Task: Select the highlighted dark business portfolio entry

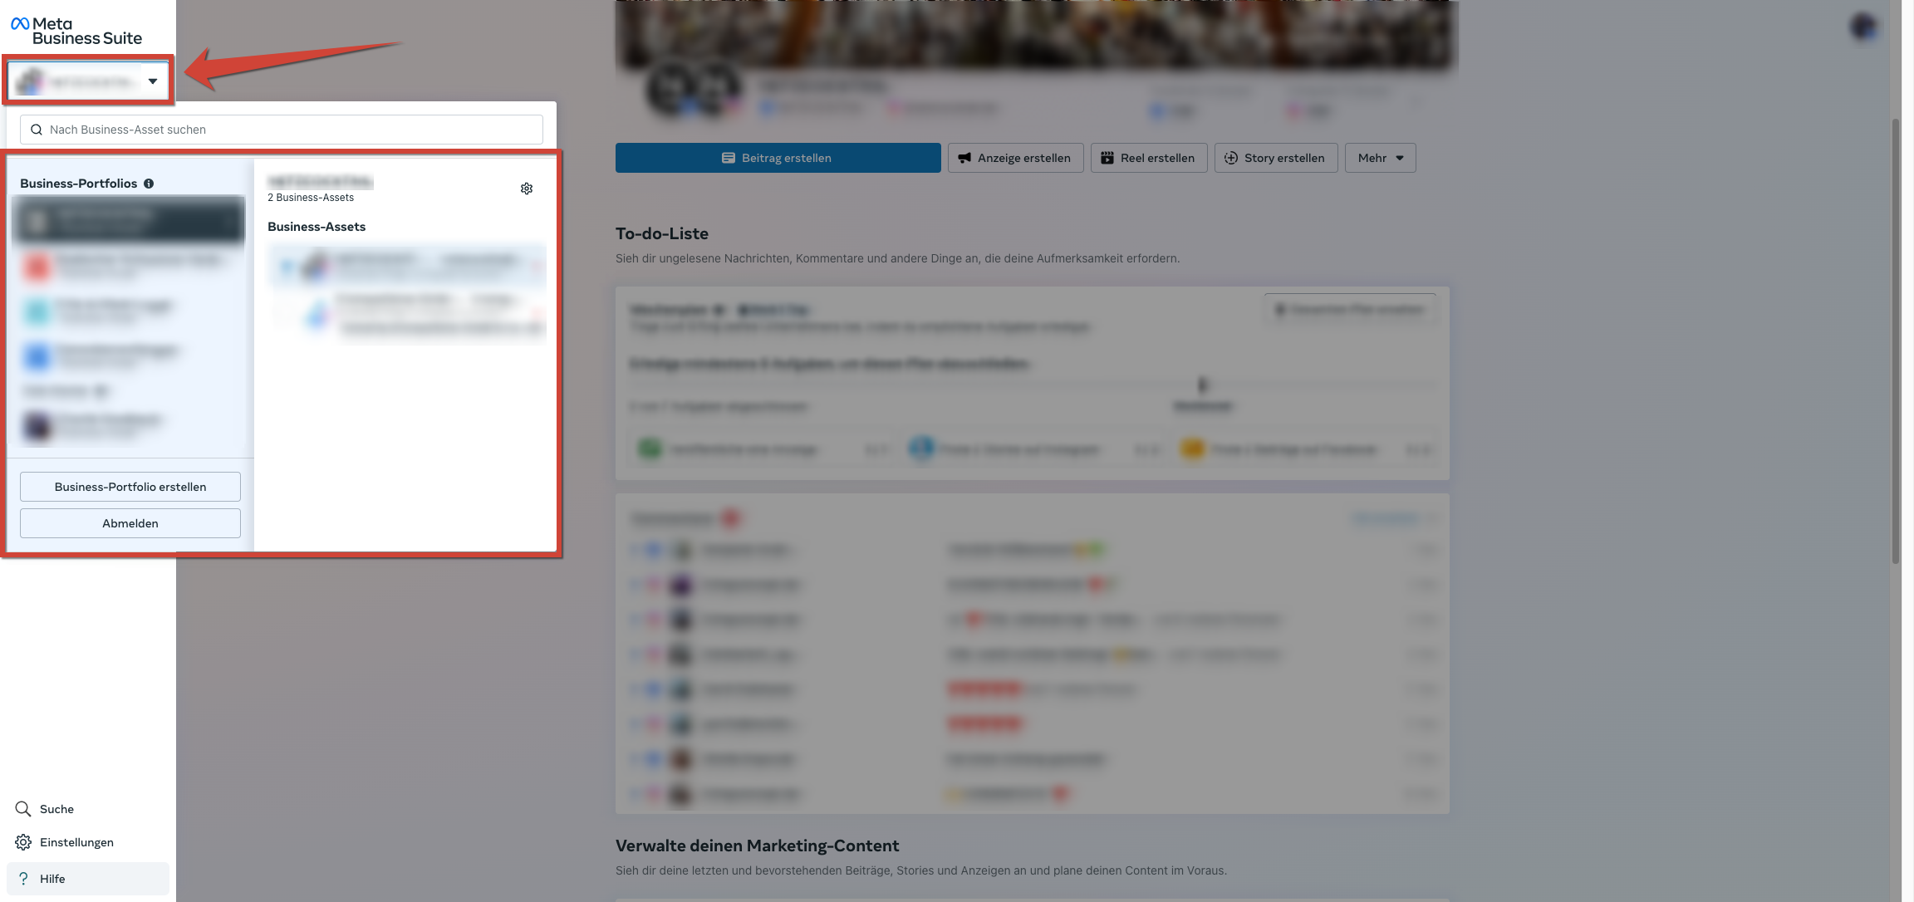Action: click(129, 220)
